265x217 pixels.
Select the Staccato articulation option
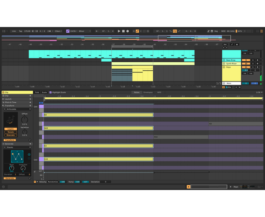[11, 135]
